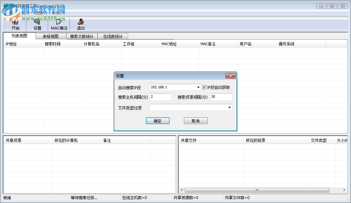
Task: Switch to the 表格视图 tab
Action: point(51,36)
